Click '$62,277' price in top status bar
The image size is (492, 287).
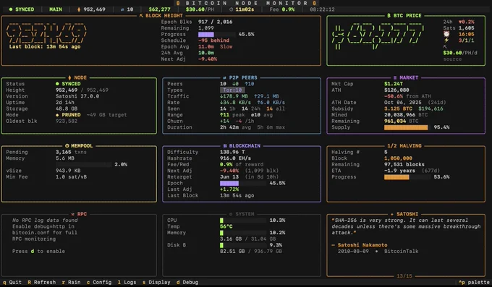point(159,9)
